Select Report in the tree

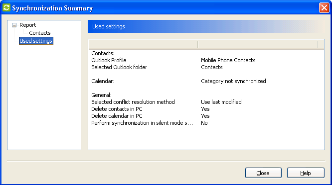pos(28,25)
